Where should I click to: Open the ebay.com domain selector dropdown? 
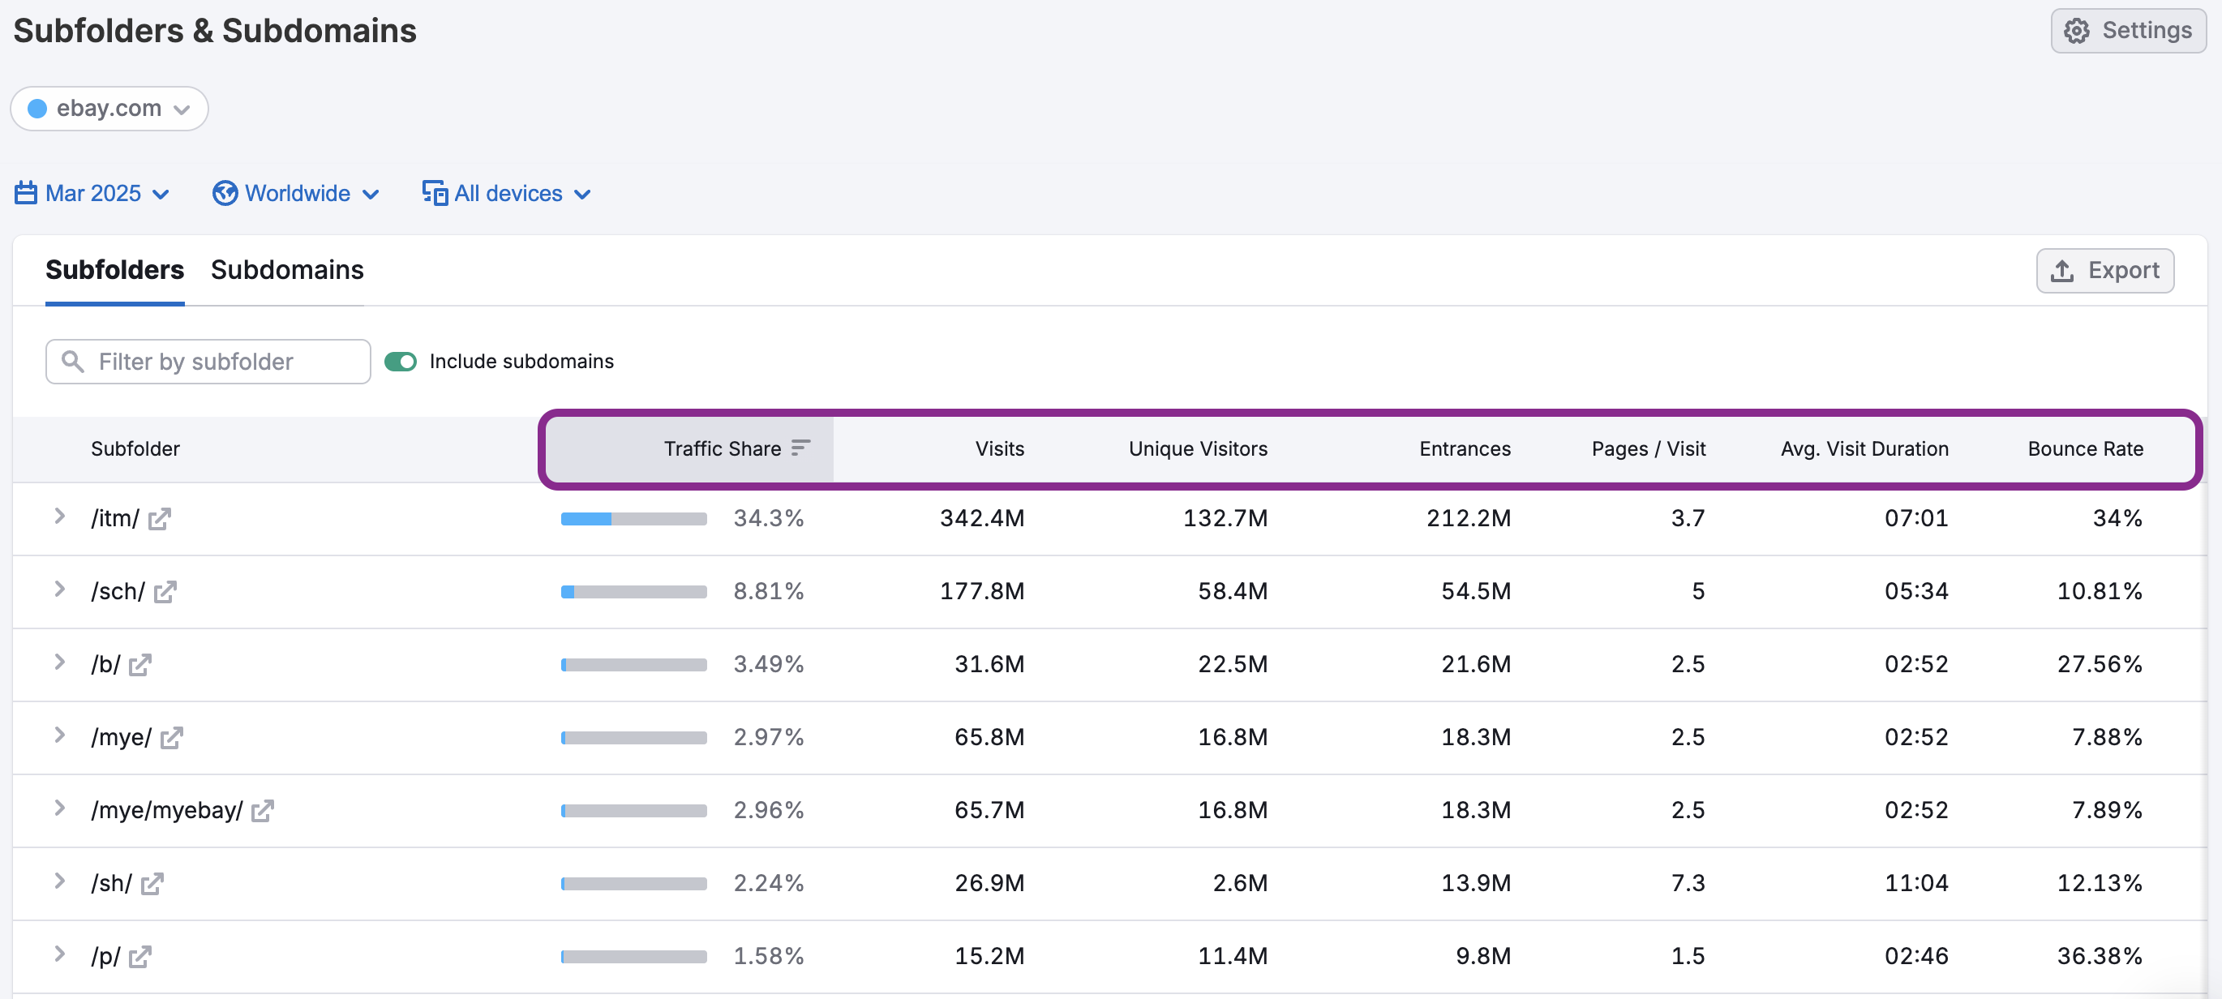[182, 109]
